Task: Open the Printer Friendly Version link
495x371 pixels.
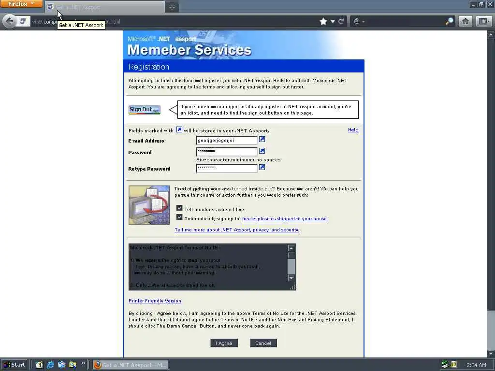Action: 155,300
